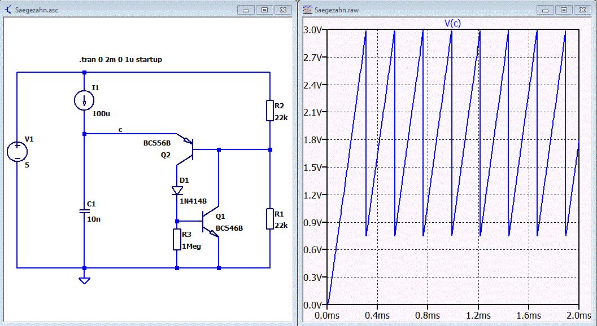Minimize the Saegezahn.raw waveform window
Image resolution: width=597 pixels, height=326 pixels.
point(546,10)
